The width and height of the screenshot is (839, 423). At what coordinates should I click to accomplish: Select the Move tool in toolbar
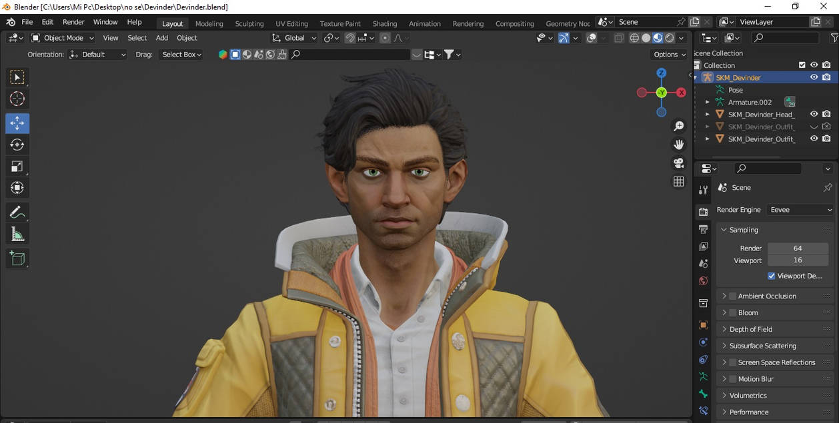tap(17, 123)
